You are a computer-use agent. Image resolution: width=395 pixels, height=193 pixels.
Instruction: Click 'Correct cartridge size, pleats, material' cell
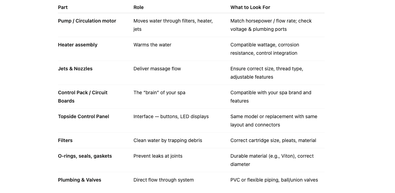(x=273, y=140)
